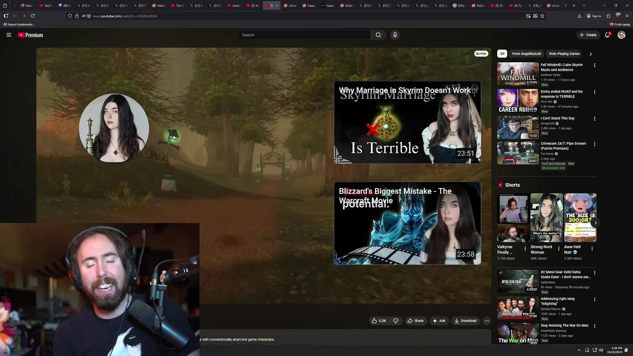Image resolution: width=633 pixels, height=356 pixels.
Task: Open options for Aww Hell Nah short
Action: (x=592, y=249)
